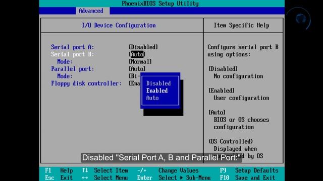Click the Select Menu arrows hint
Screen dimensions: 323x181
[105, 177]
